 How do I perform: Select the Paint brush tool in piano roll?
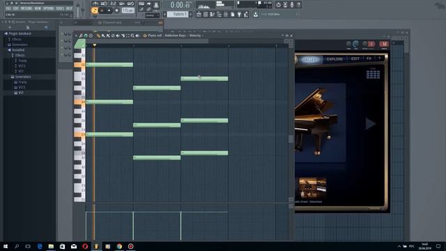[x=103, y=36]
